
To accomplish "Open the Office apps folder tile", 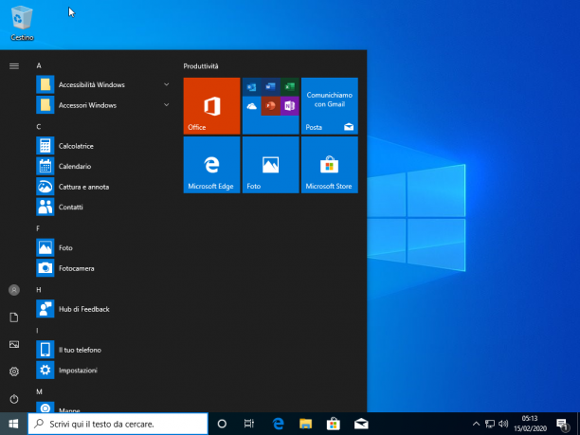I will pos(271,106).
